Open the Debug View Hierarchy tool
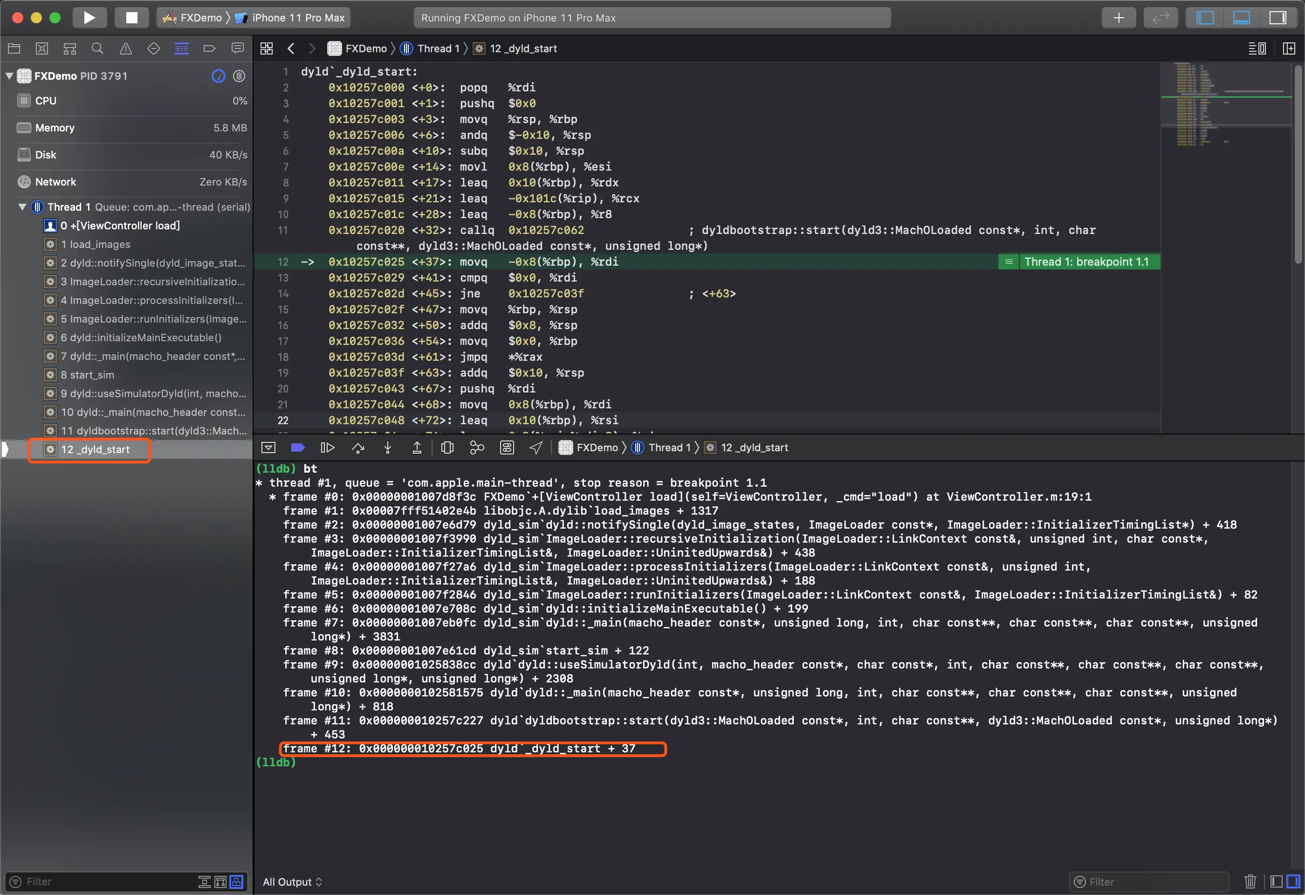This screenshot has height=895, width=1305. click(x=447, y=447)
